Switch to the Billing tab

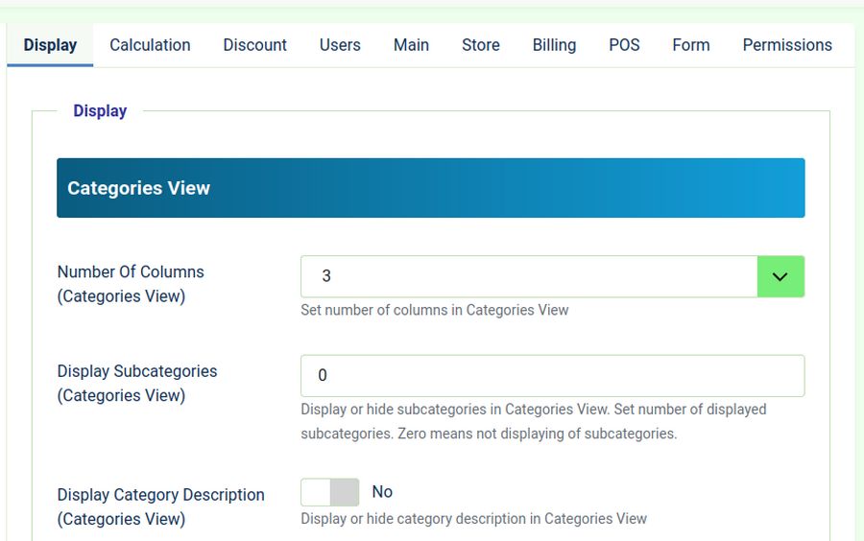(554, 45)
